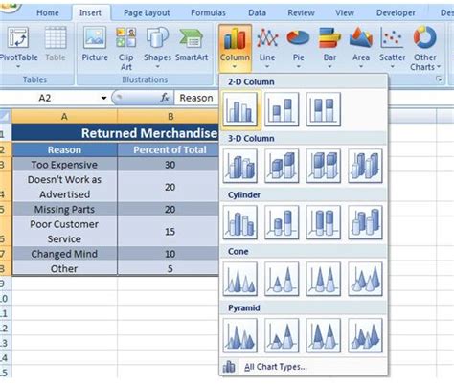Pick Clustered Pyramid chart
Screen dimensions: 454x386
240,335
